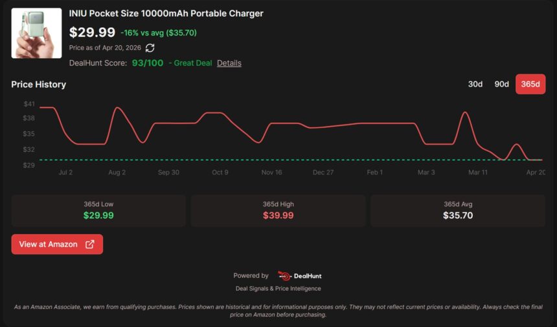Click the INIU Pocket Size product title

(166, 14)
